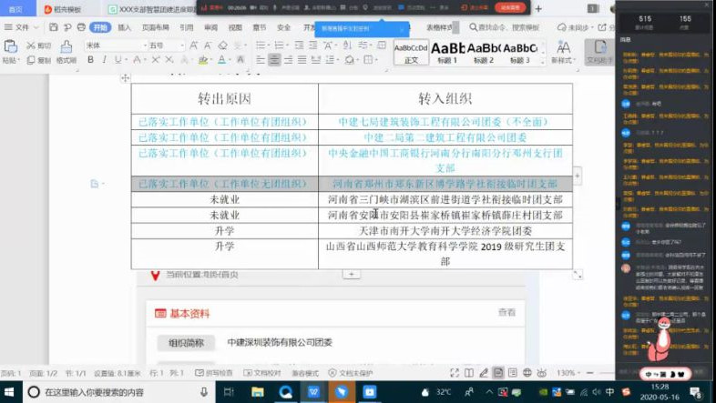The image size is (716, 403).
Task: Click the character shading icon
Action: pyautogui.click(x=240, y=60)
